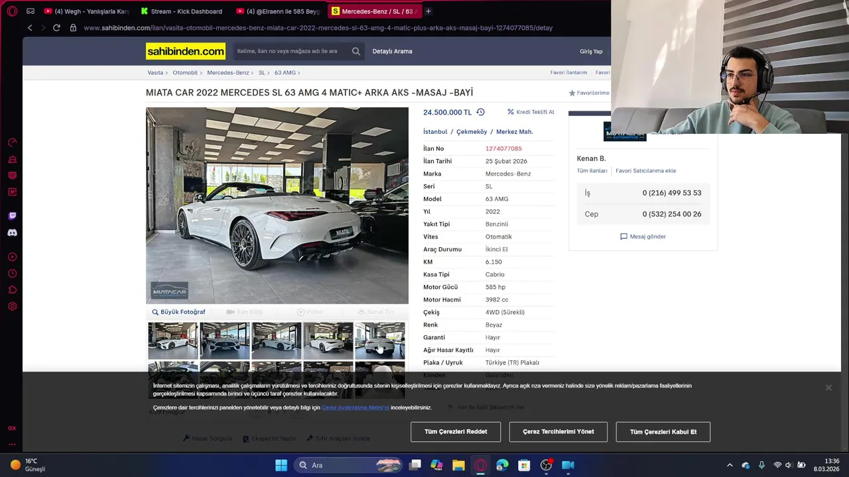Open Opera settings gear in sidebar
This screenshot has height=477, width=849.
point(12,306)
